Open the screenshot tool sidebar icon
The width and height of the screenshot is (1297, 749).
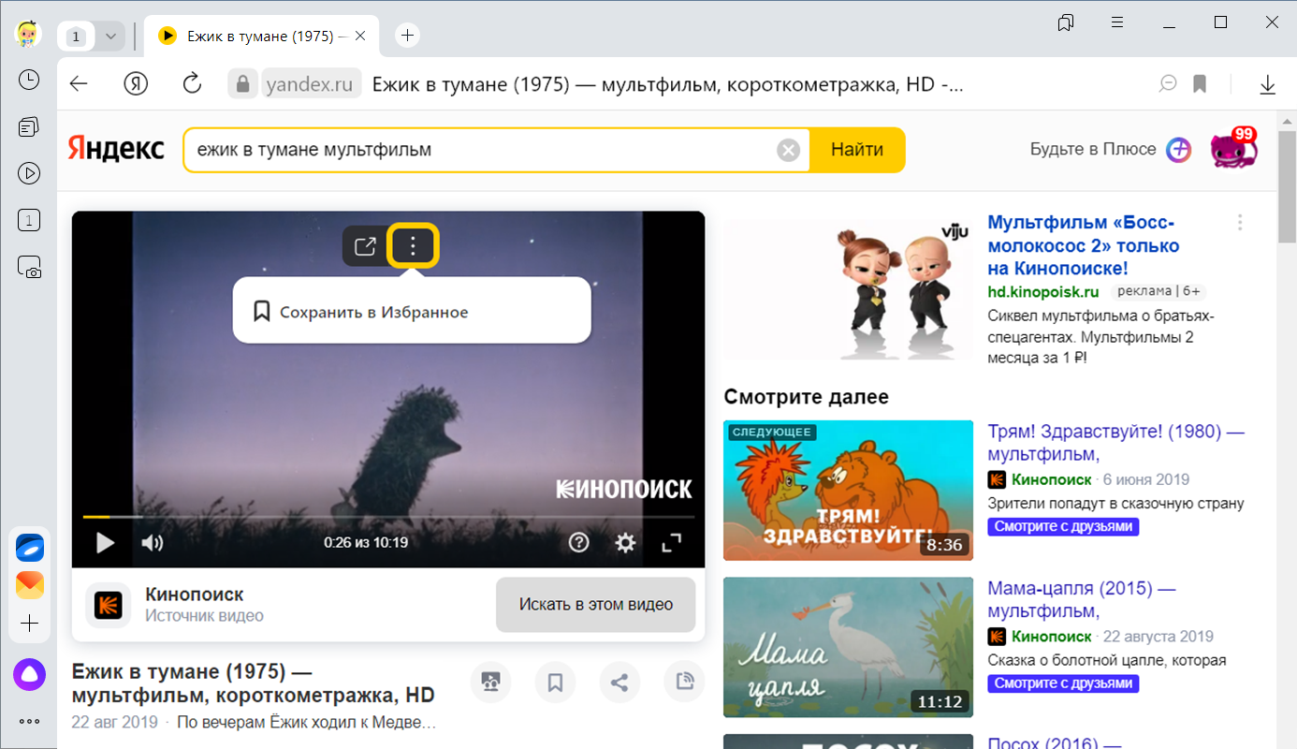point(29,268)
